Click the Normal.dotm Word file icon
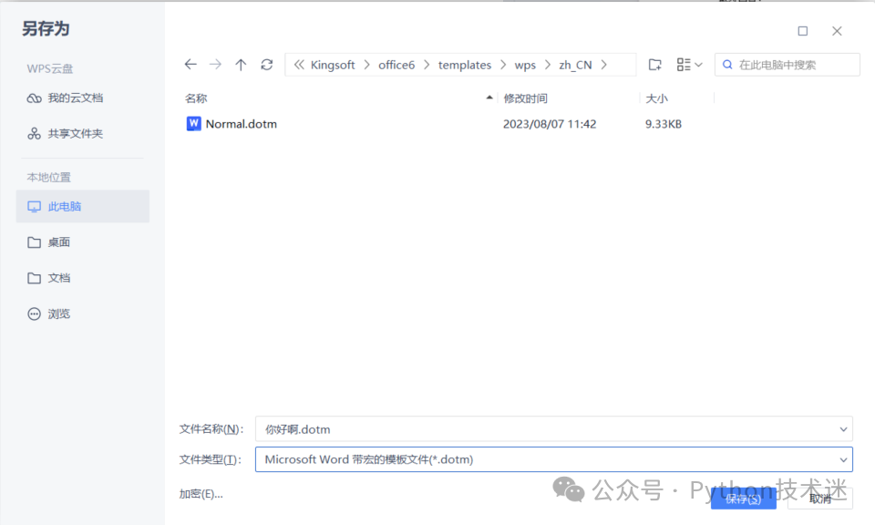875x525 pixels. tap(193, 123)
